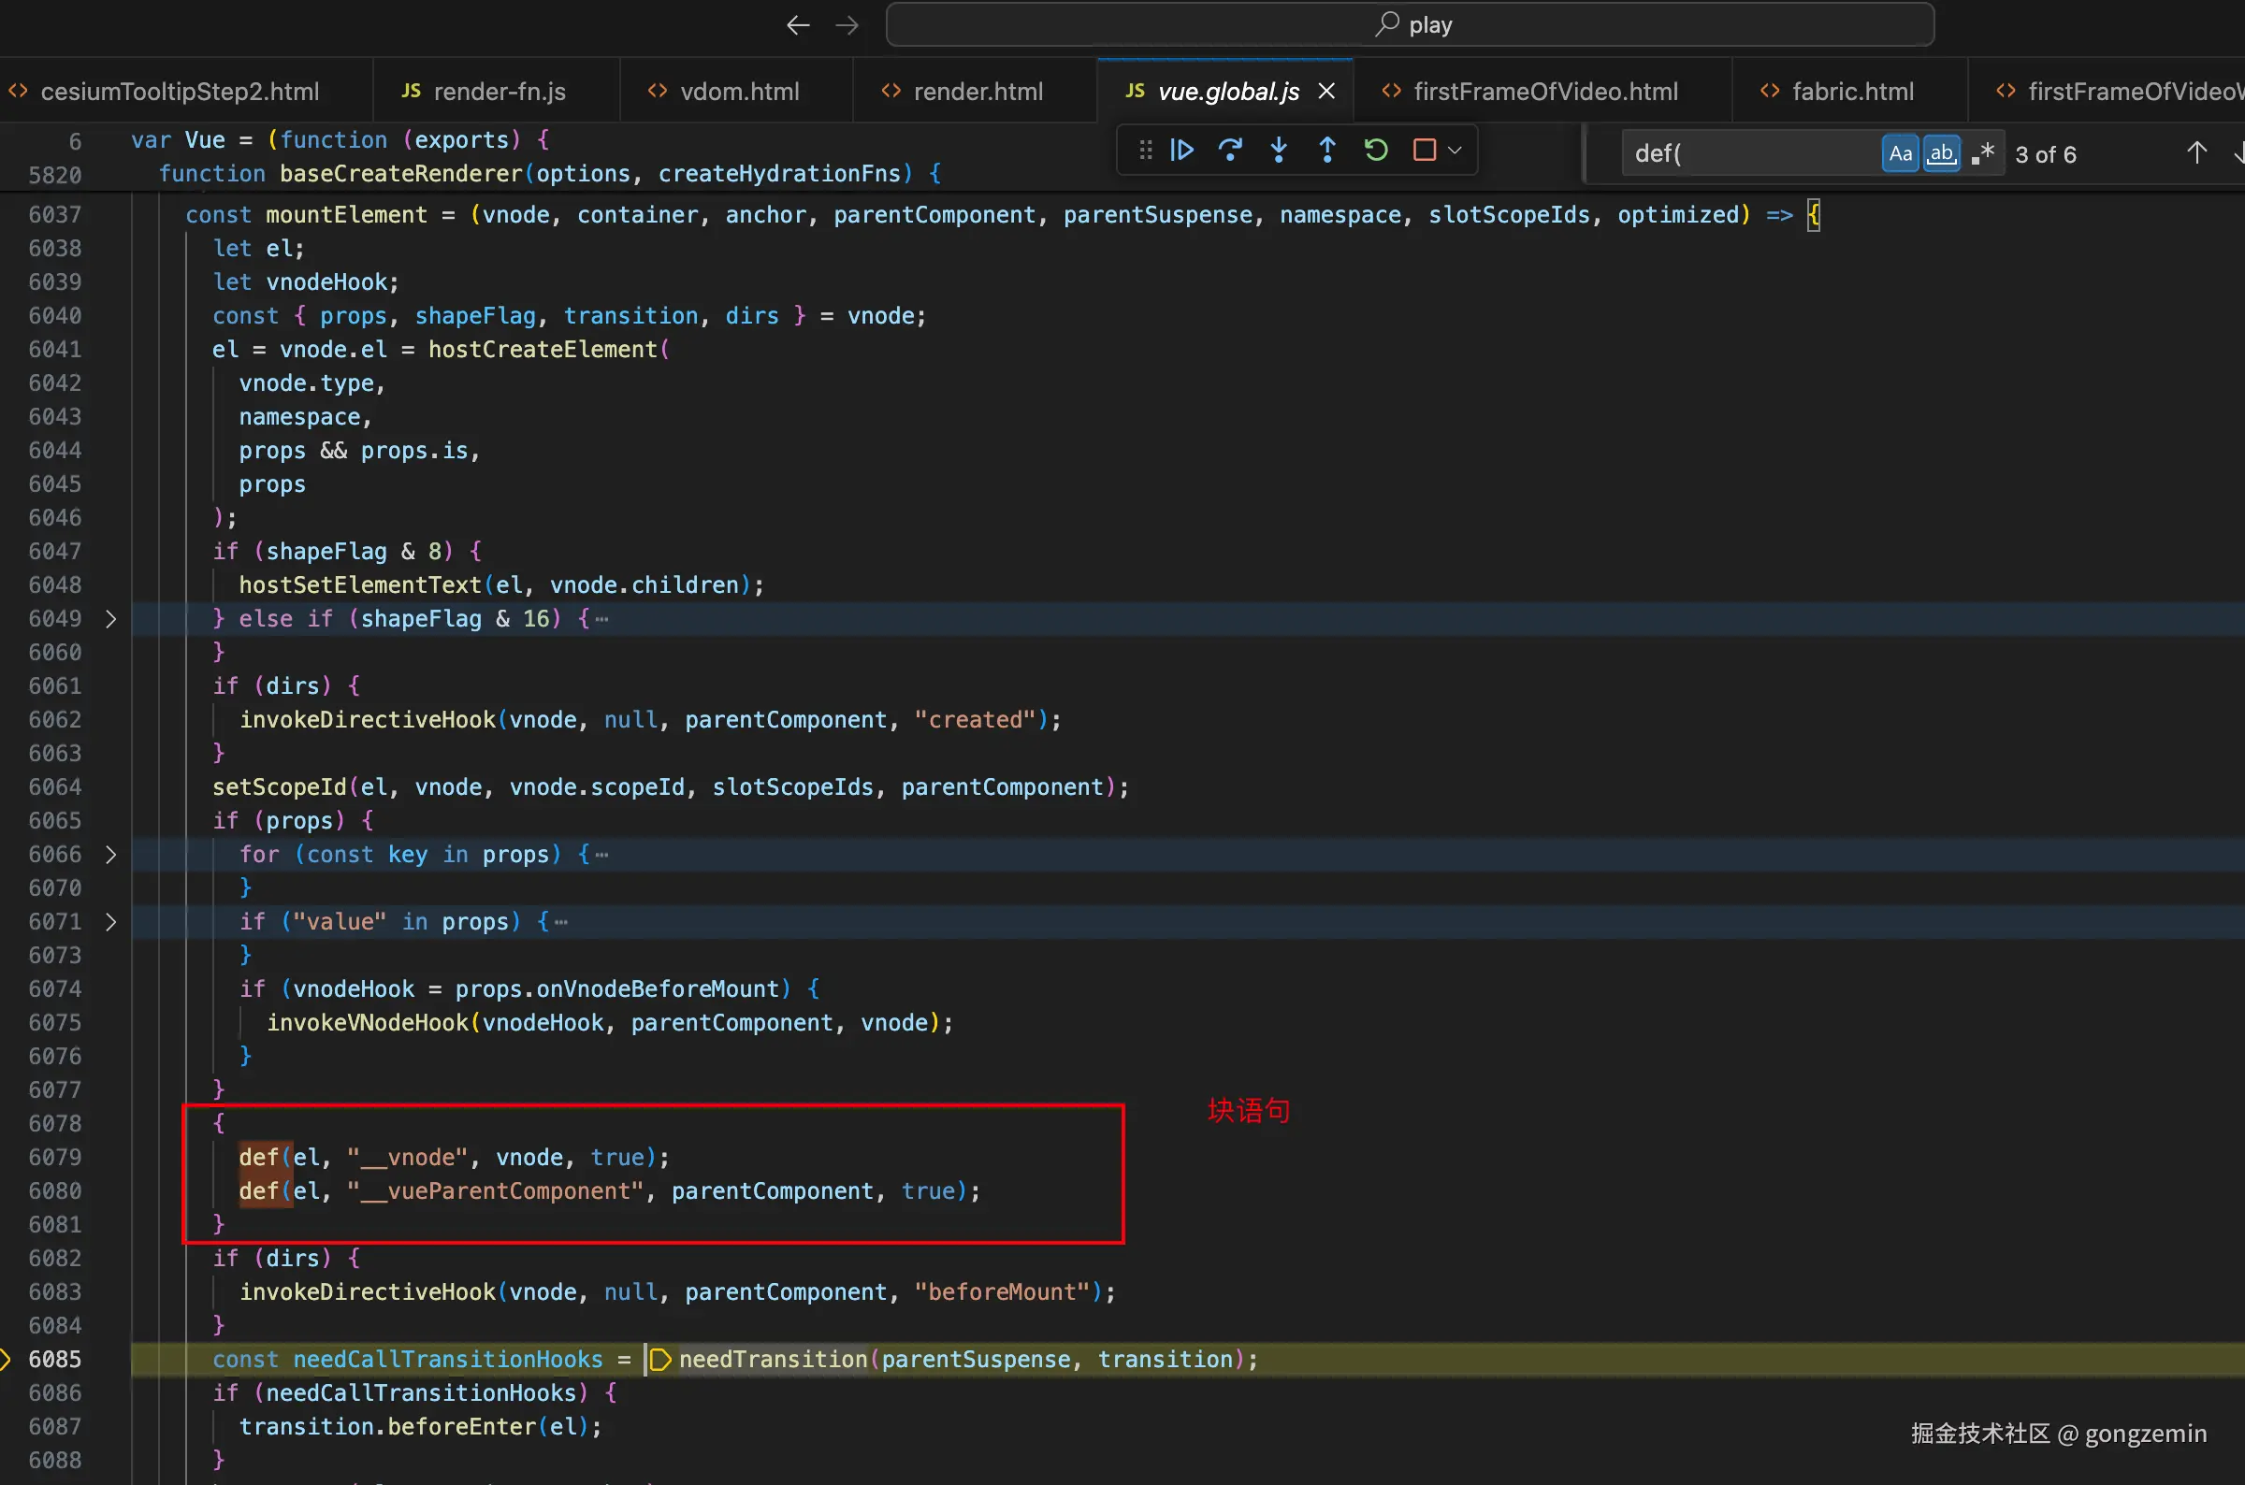Step over with debug toolbar
The height and width of the screenshot is (1485, 2245).
coord(1229,150)
